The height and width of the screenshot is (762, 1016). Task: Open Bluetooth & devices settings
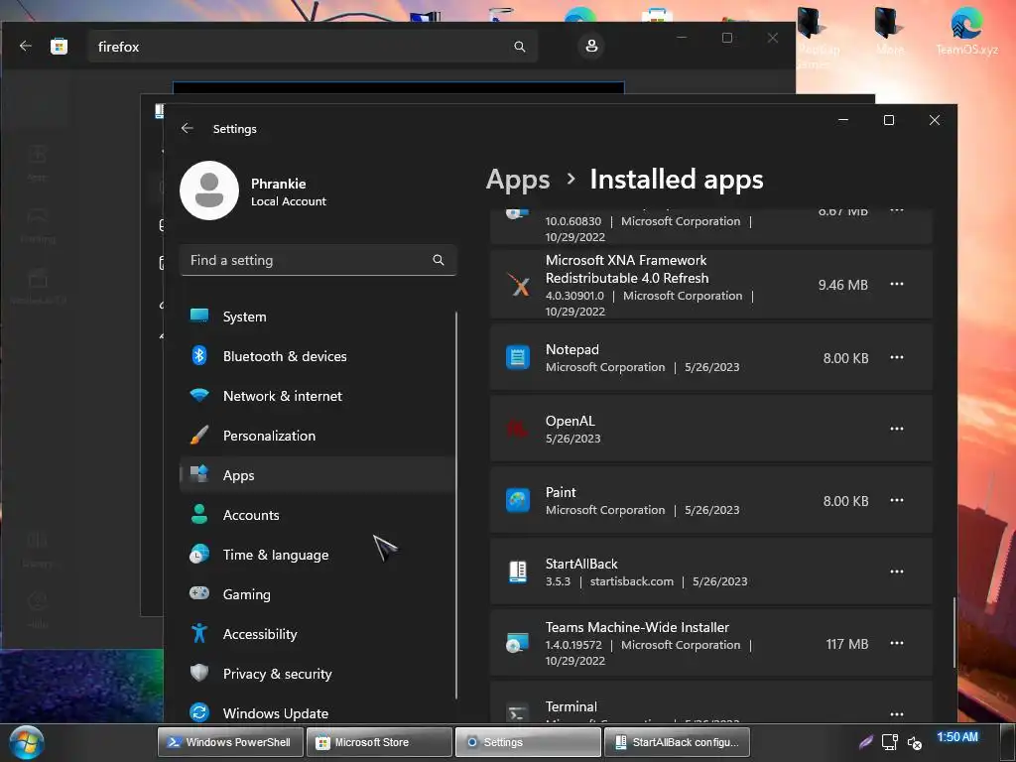point(317,356)
